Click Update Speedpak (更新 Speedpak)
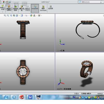 tap(43, 8)
